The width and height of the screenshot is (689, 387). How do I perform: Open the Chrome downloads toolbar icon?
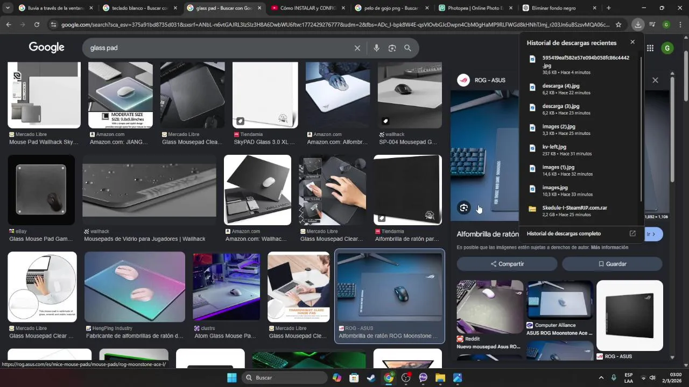[x=638, y=24]
